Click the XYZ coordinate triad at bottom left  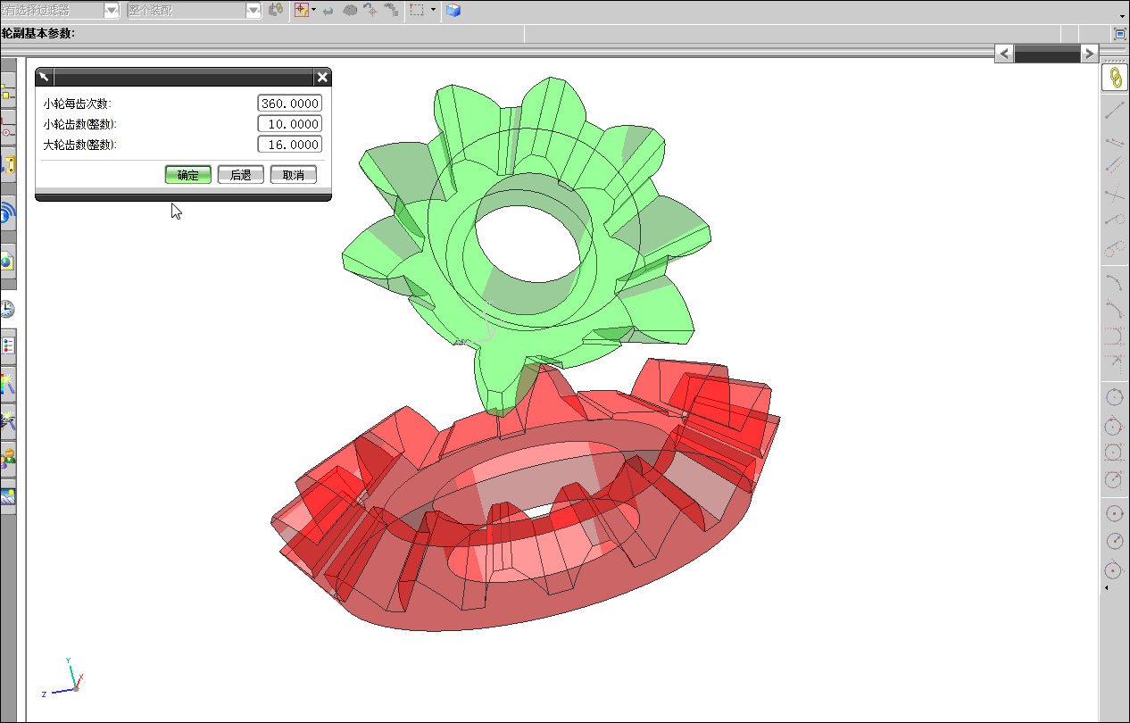[63, 678]
